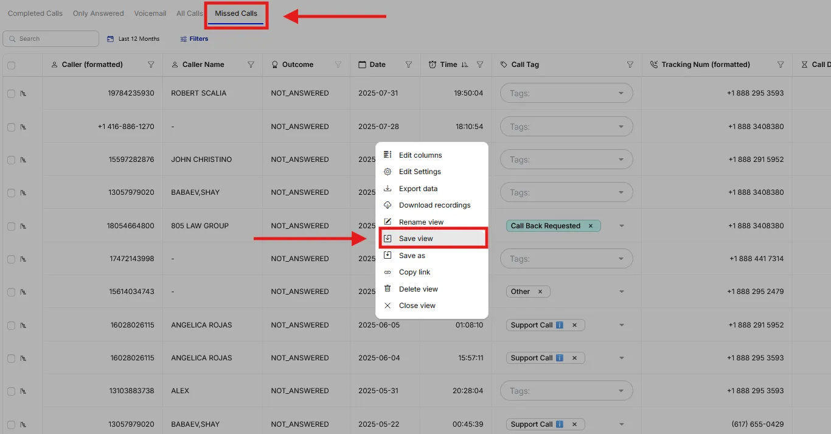The image size is (831, 434).
Task: Open the Filters button
Action: pyautogui.click(x=194, y=39)
